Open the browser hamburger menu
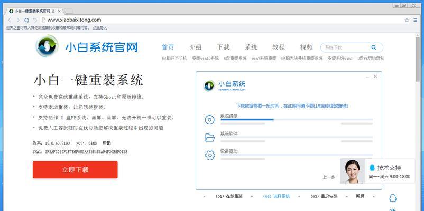The height and width of the screenshot is (211, 424). point(415,20)
